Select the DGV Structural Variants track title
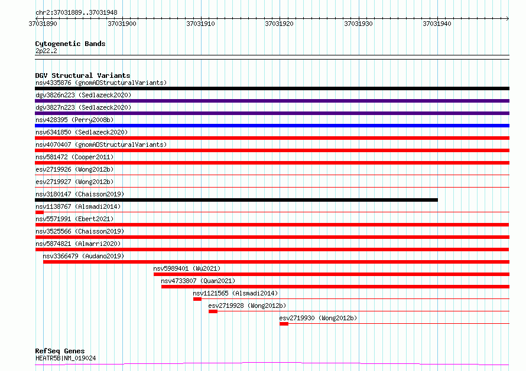 coord(83,75)
